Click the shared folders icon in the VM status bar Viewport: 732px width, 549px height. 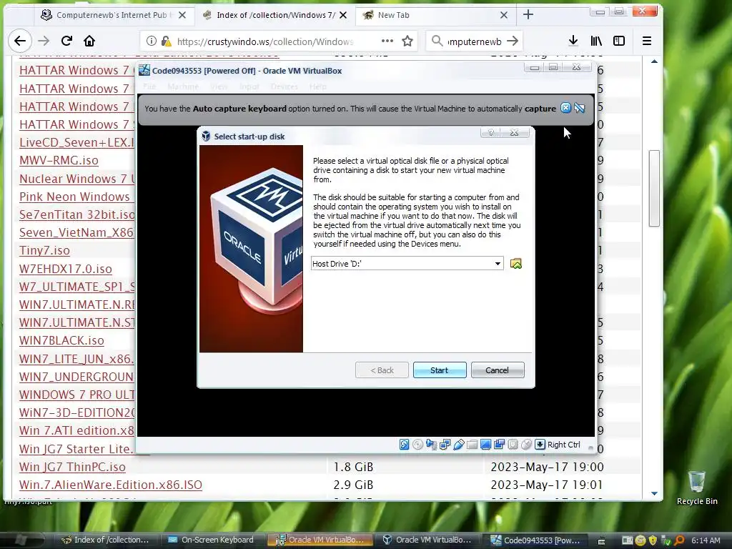[472, 445]
